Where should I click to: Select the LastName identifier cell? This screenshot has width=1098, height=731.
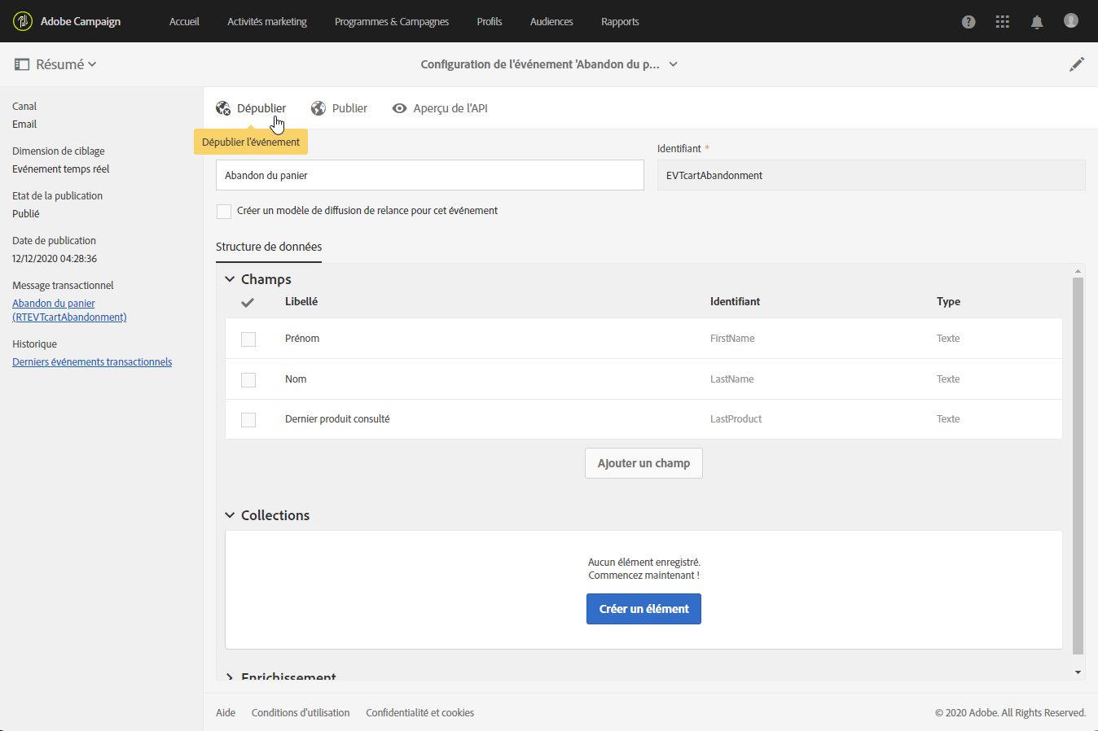pos(732,379)
